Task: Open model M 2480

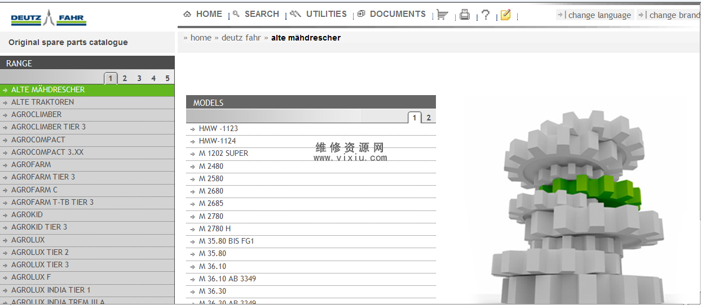Action: click(x=311, y=167)
